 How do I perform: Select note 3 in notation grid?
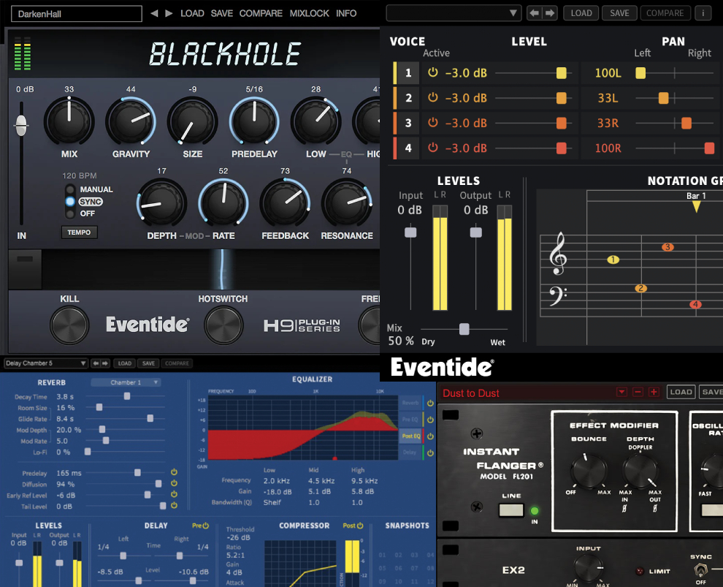pos(667,247)
